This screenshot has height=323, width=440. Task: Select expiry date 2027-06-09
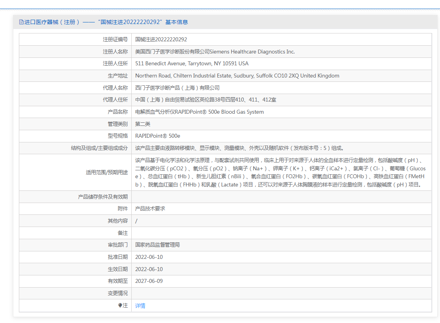[149, 281]
